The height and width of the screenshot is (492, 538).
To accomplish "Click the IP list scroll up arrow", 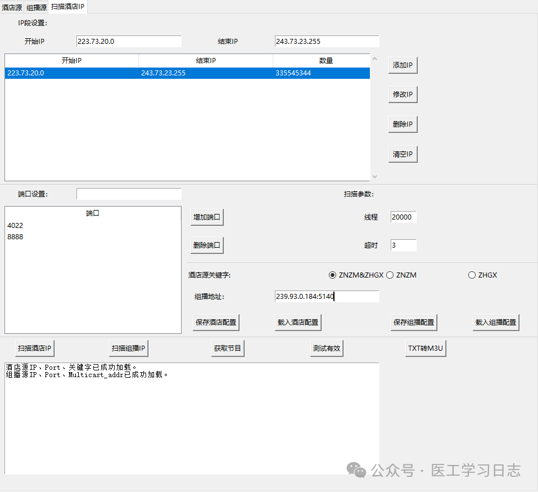I will (x=374, y=59).
